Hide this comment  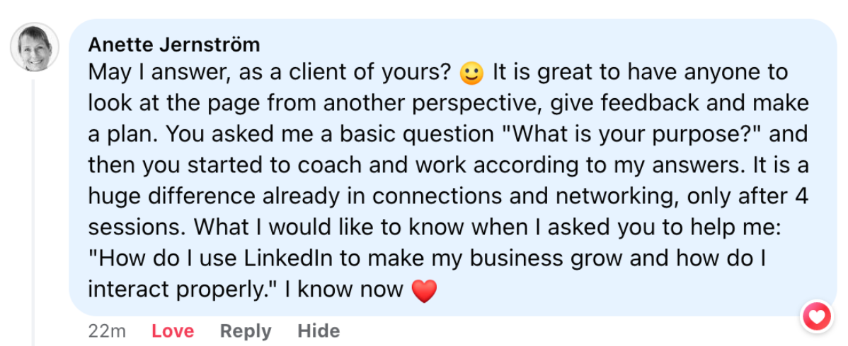pyautogui.click(x=319, y=330)
